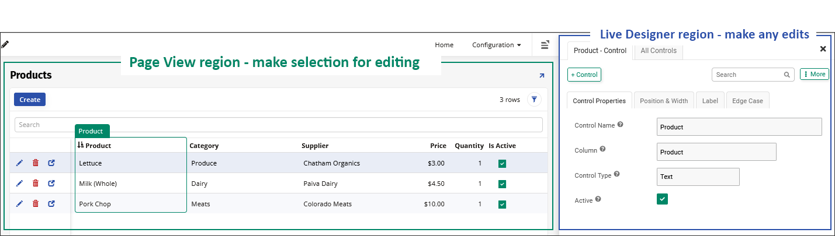Click the + Control button
The width and height of the screenshot is (835, 236).
(x=584, y=75)
